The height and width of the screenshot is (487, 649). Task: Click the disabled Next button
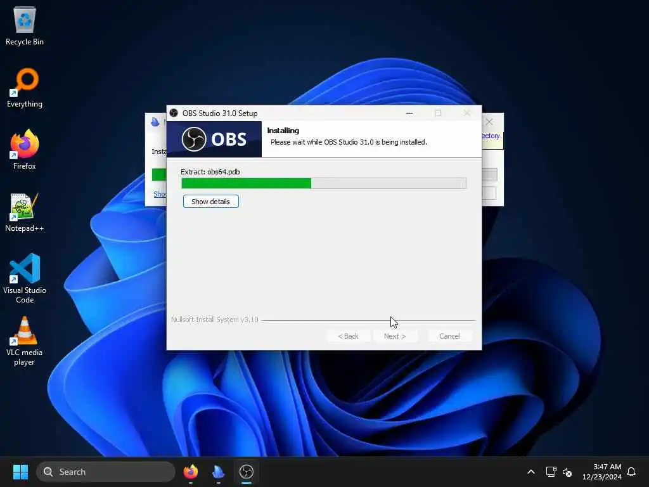[x=395, y=336]
